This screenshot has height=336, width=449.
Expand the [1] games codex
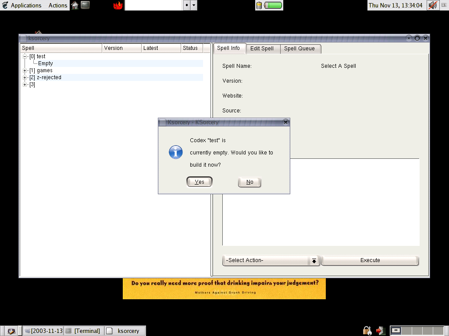click(25, 70)
